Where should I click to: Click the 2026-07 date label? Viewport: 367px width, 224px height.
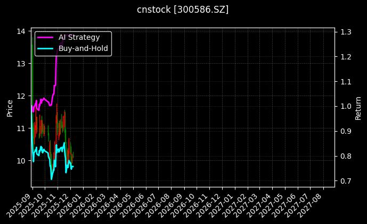145,205
